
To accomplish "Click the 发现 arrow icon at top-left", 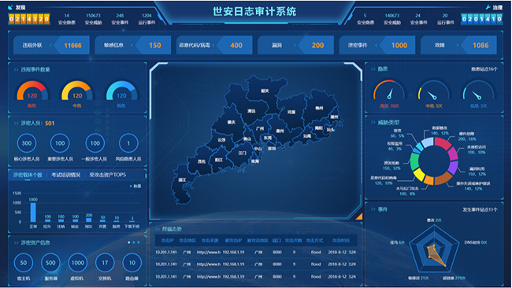I will [x=11, y=7].
